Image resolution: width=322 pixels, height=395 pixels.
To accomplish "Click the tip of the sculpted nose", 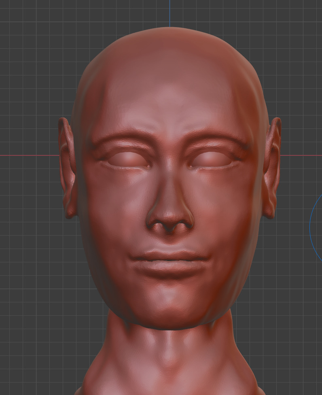I will pyautogui.click(x=170, y=219).
